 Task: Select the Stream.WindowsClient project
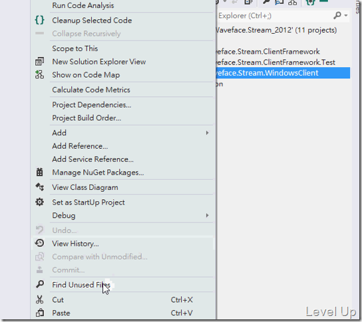(x=283, y=73)
